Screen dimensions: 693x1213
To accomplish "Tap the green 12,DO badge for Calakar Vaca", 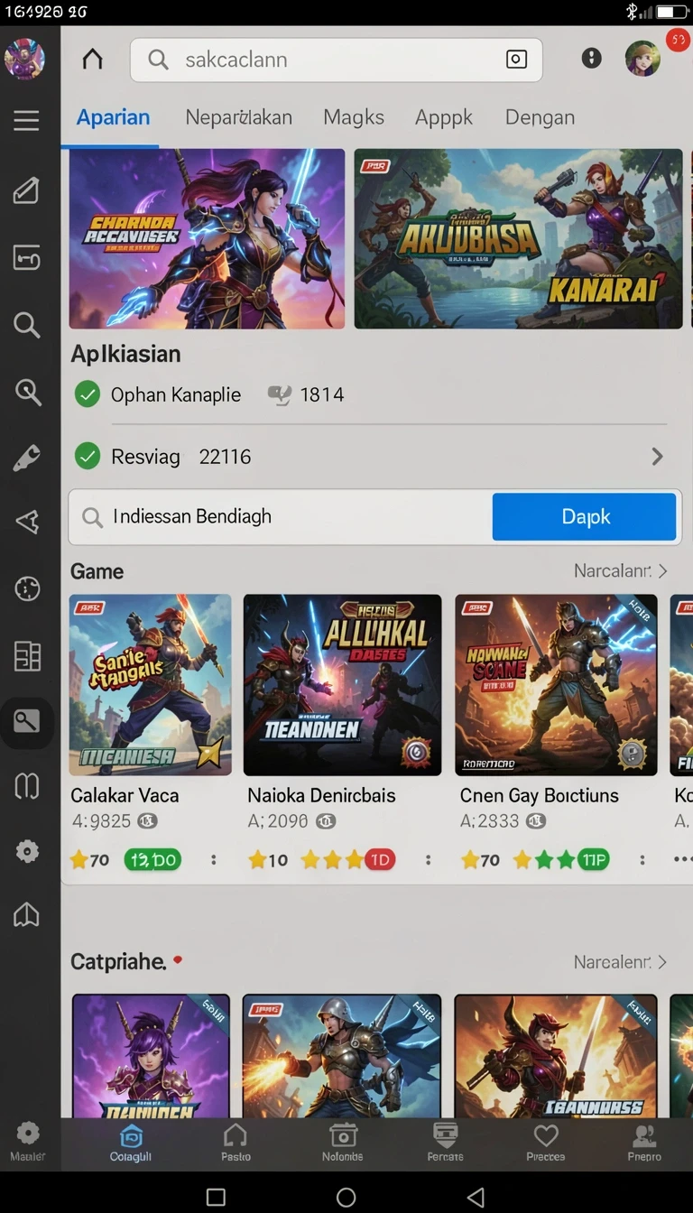I will click(152, 860).
